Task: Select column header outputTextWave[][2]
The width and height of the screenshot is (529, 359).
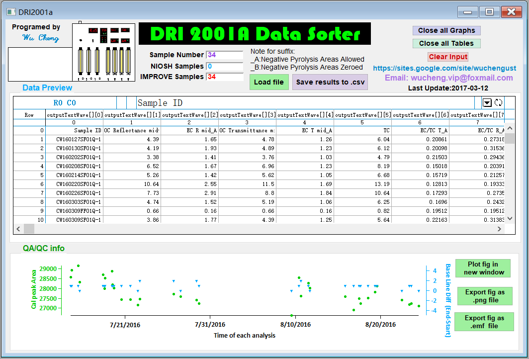Action: click(190, 115)
